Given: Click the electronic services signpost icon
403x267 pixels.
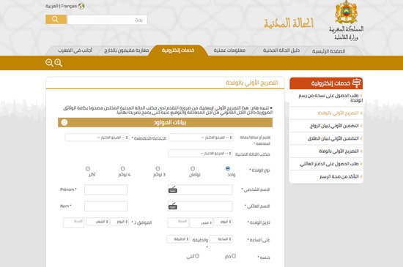Looking at the screenshot, I should (357, 83).
